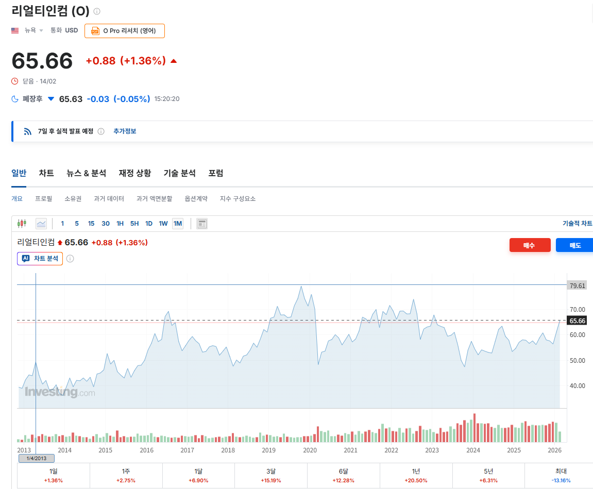Image resolution: width=593 pixels, height=489 pixels.
Task: Click the after-hours price 65.63
Action: tap(71, 99)
